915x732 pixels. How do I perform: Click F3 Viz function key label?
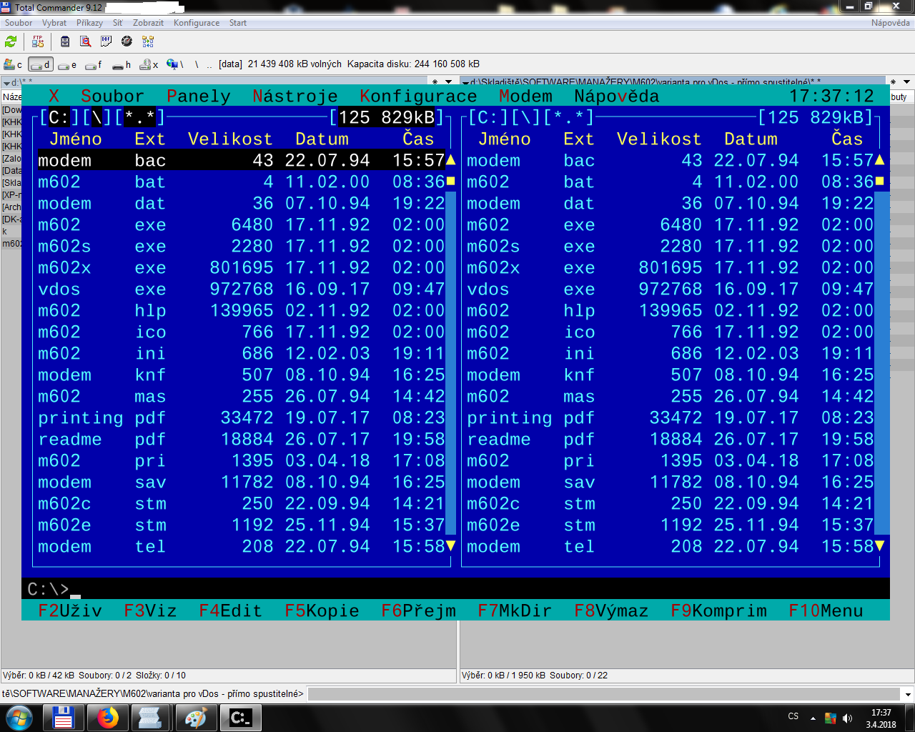pos(150,610)
